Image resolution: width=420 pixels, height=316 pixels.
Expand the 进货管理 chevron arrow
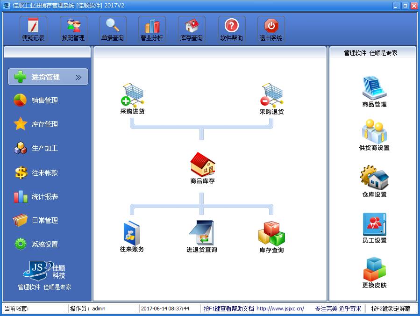pyautogui.click(x=78, y=77)
